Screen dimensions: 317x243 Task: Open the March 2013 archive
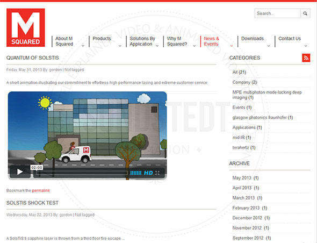tap(247, 198)
